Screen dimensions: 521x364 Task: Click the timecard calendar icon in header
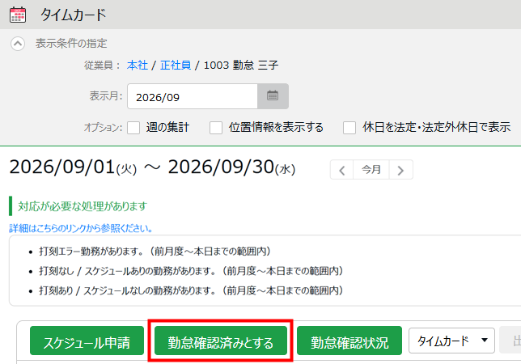pos(18,15)
